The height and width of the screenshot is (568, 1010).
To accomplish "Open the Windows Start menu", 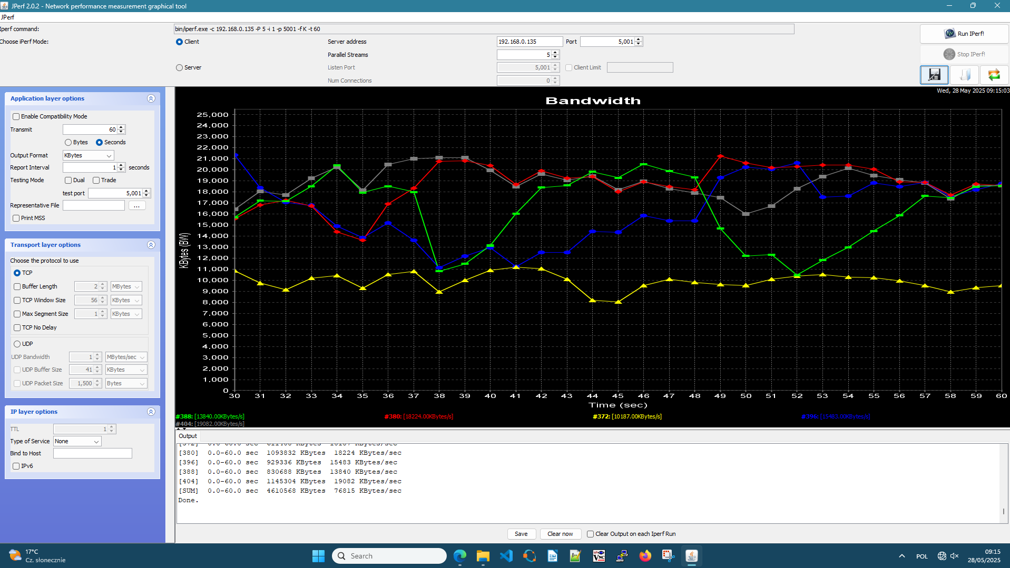I will click(x=318, y=556).
